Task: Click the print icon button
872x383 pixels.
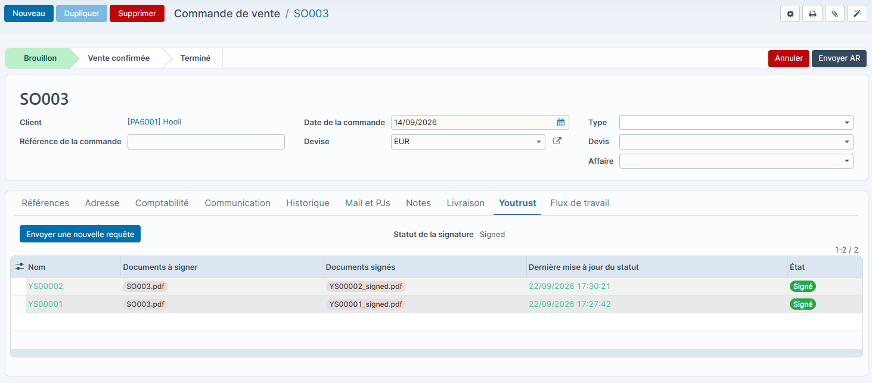Action: [x=812, y=14]
